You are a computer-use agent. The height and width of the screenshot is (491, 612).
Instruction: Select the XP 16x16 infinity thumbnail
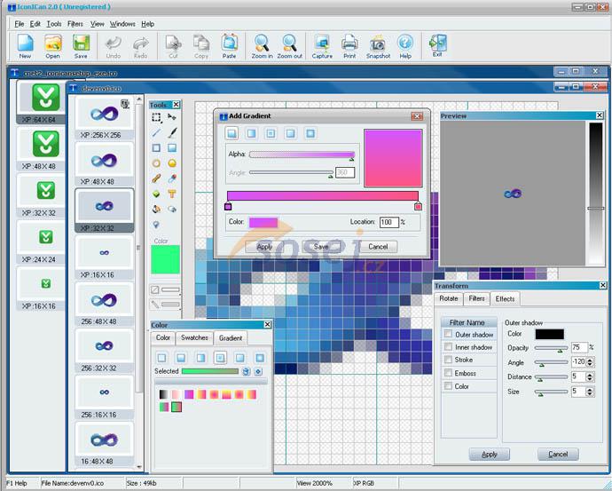click(x=104, y=257)
